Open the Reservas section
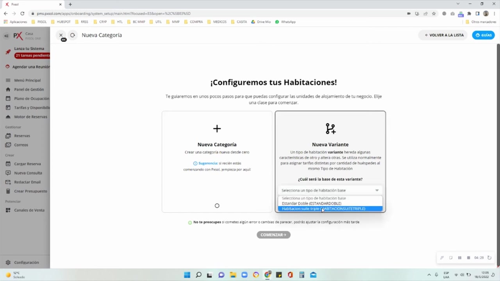The height and width of the screenshot is (281, 500). pos(22,135)
